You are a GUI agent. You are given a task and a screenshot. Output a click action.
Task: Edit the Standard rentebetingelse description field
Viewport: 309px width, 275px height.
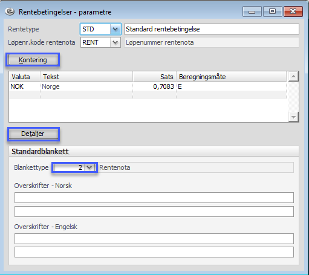click(x=212, y=29)
